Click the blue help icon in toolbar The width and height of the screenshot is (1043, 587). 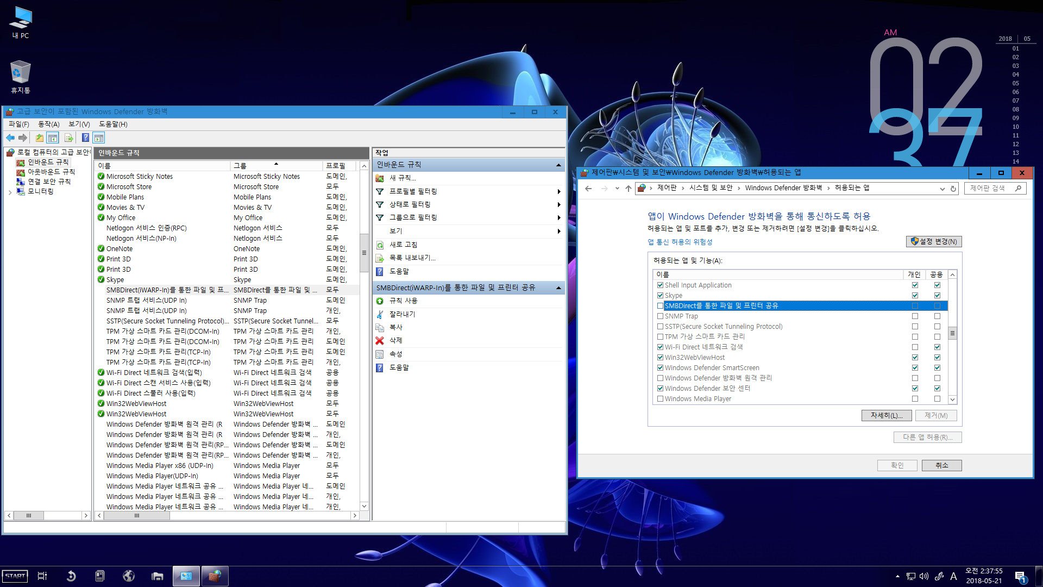pos(85,138)
